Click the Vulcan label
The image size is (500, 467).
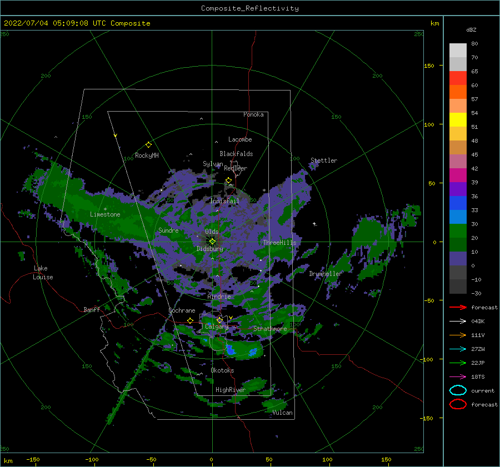282,413
